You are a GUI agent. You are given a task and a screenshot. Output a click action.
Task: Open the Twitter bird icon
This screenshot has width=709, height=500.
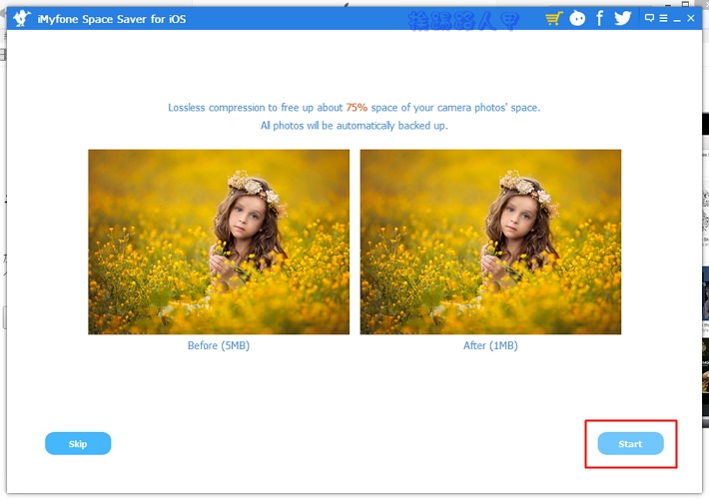pyautogui.click(x=623, y=18)
